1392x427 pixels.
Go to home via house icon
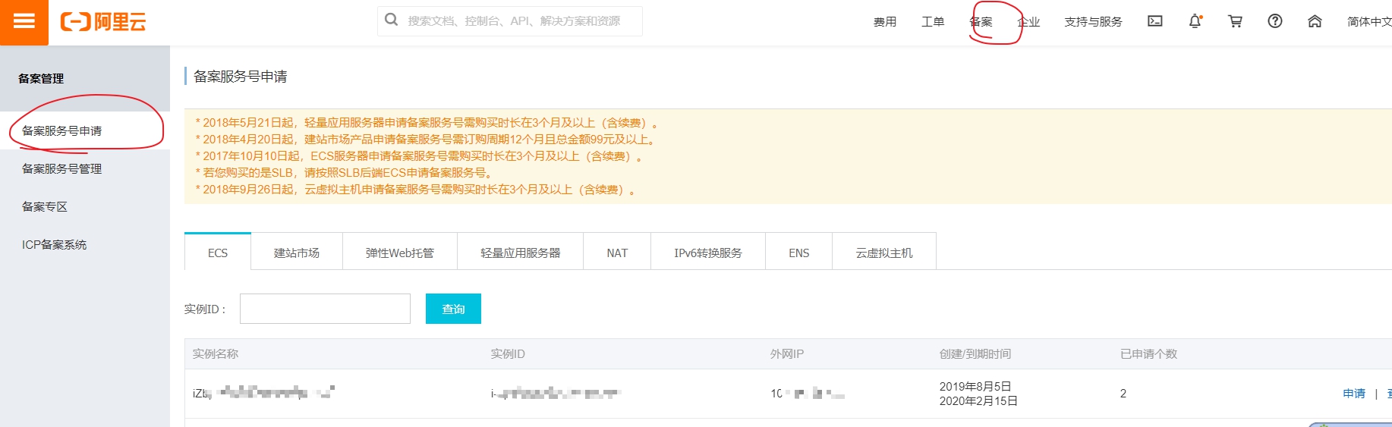(x=1315, y=21)
